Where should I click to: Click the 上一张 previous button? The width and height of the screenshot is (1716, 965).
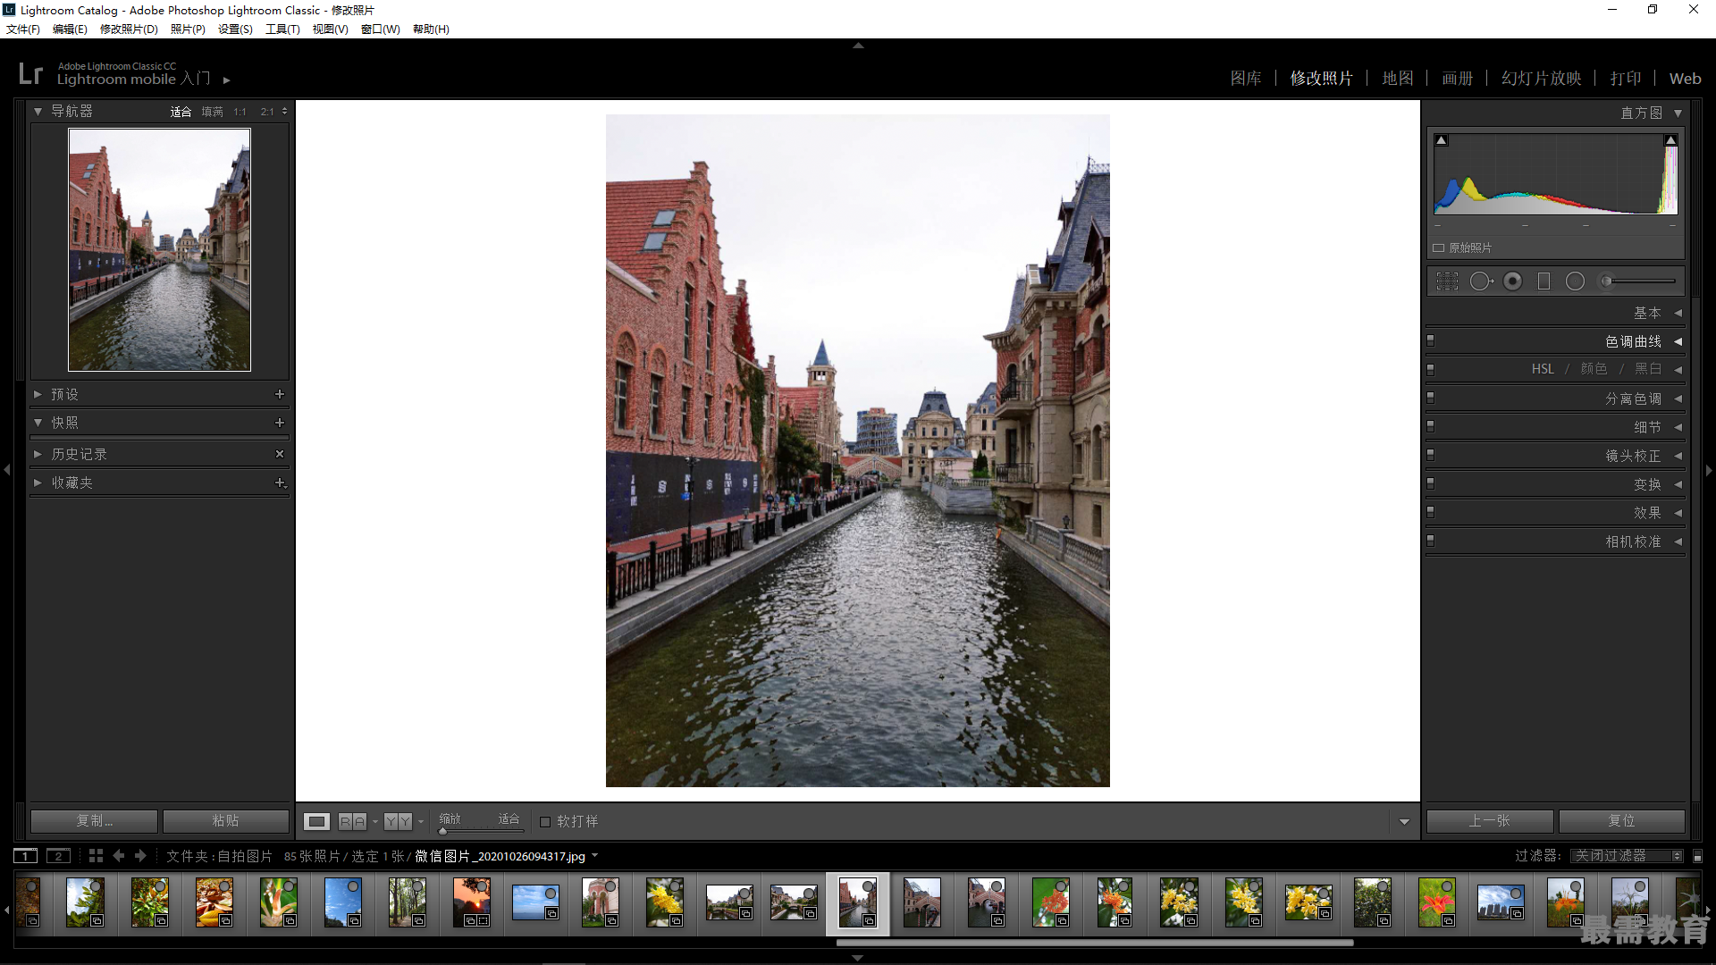[1490, 821]
